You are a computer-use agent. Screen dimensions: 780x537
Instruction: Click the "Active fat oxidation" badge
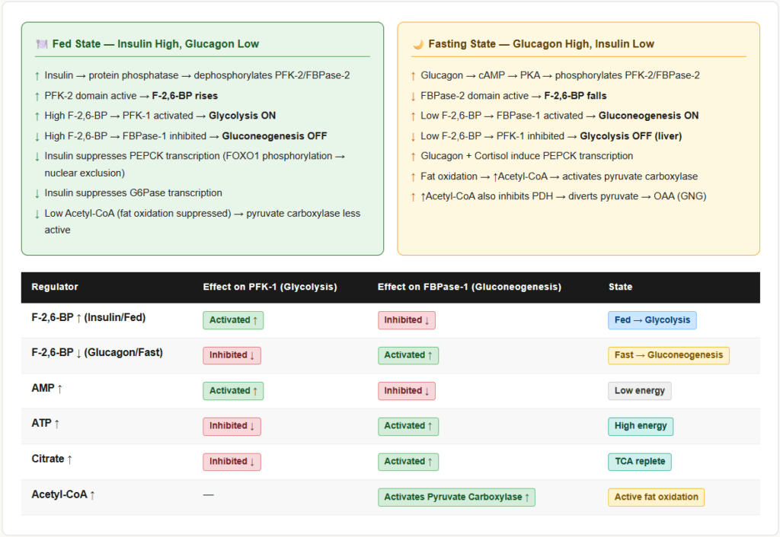click(655, 497)
